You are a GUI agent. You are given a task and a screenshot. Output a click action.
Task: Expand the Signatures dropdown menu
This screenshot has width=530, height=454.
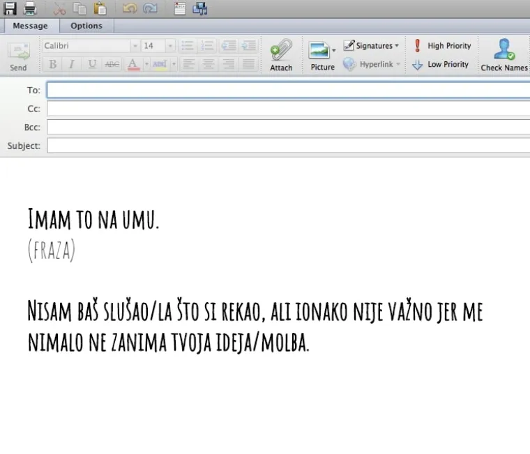tap(372, 46)
